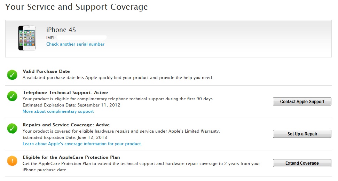This screenshot has height=181, width=338.
Task: Open Learn about Apple's coverage information link
Action: tap(82, 144)
